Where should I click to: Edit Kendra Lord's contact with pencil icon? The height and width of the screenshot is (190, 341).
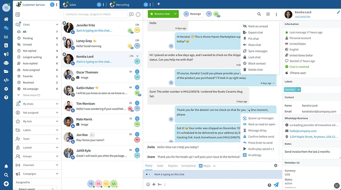coord(338,12)
